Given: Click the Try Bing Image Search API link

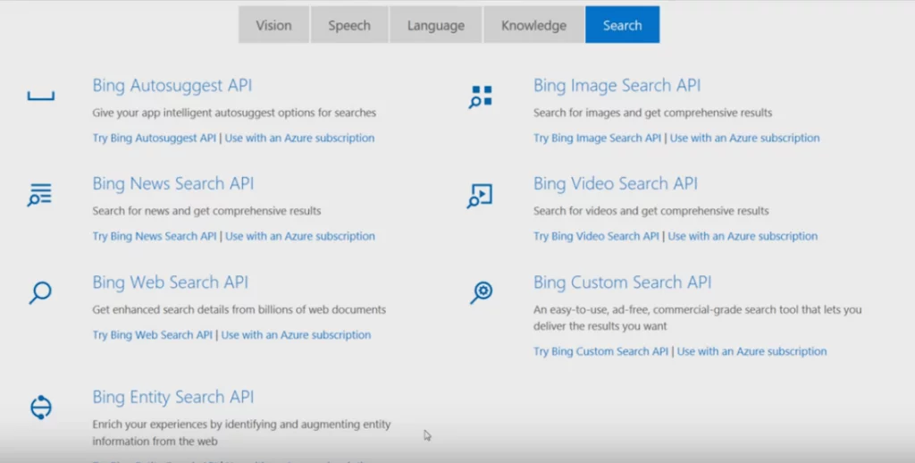Looking at the screenshot, I should (597, 139).
